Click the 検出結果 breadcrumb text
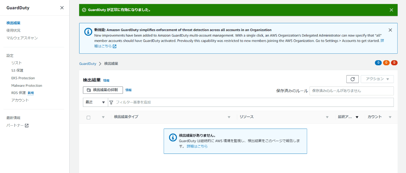 coord(111,64)
